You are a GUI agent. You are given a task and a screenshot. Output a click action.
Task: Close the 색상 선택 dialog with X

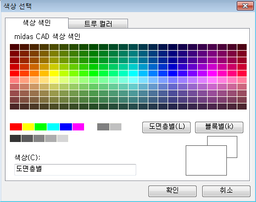coord(245,6)
